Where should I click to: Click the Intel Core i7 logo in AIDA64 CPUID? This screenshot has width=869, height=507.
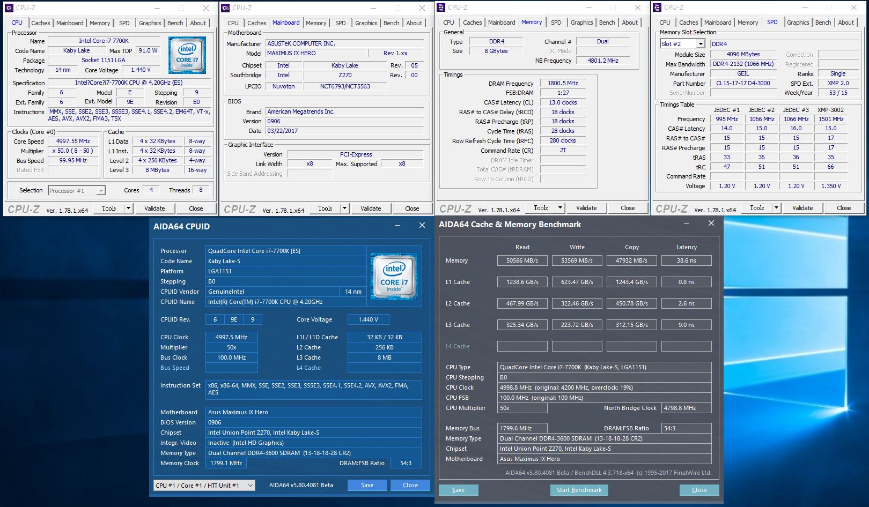click(394, 275)
